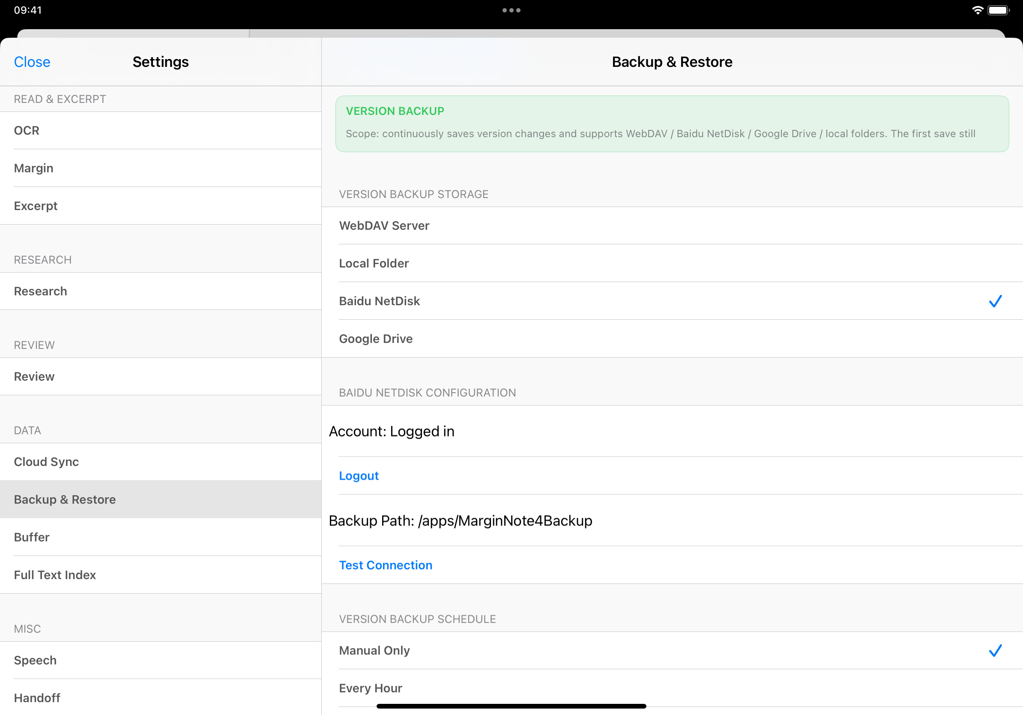Select Every Hour backup schedule
1023x715 pixels.
tap(671, 688)
